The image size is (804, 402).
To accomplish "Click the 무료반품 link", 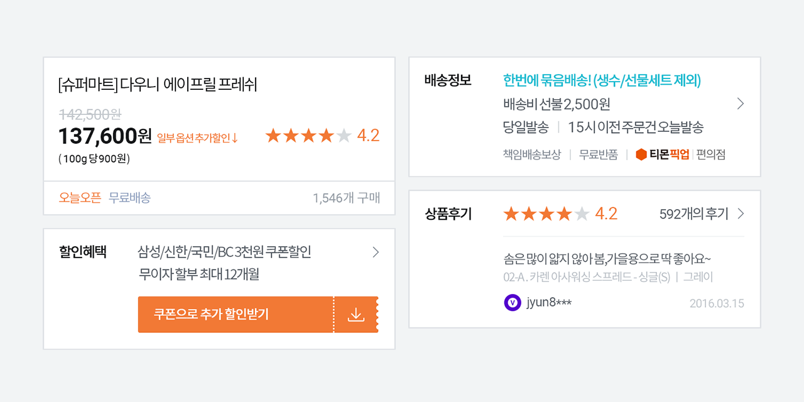I will [x=598, y=155].
